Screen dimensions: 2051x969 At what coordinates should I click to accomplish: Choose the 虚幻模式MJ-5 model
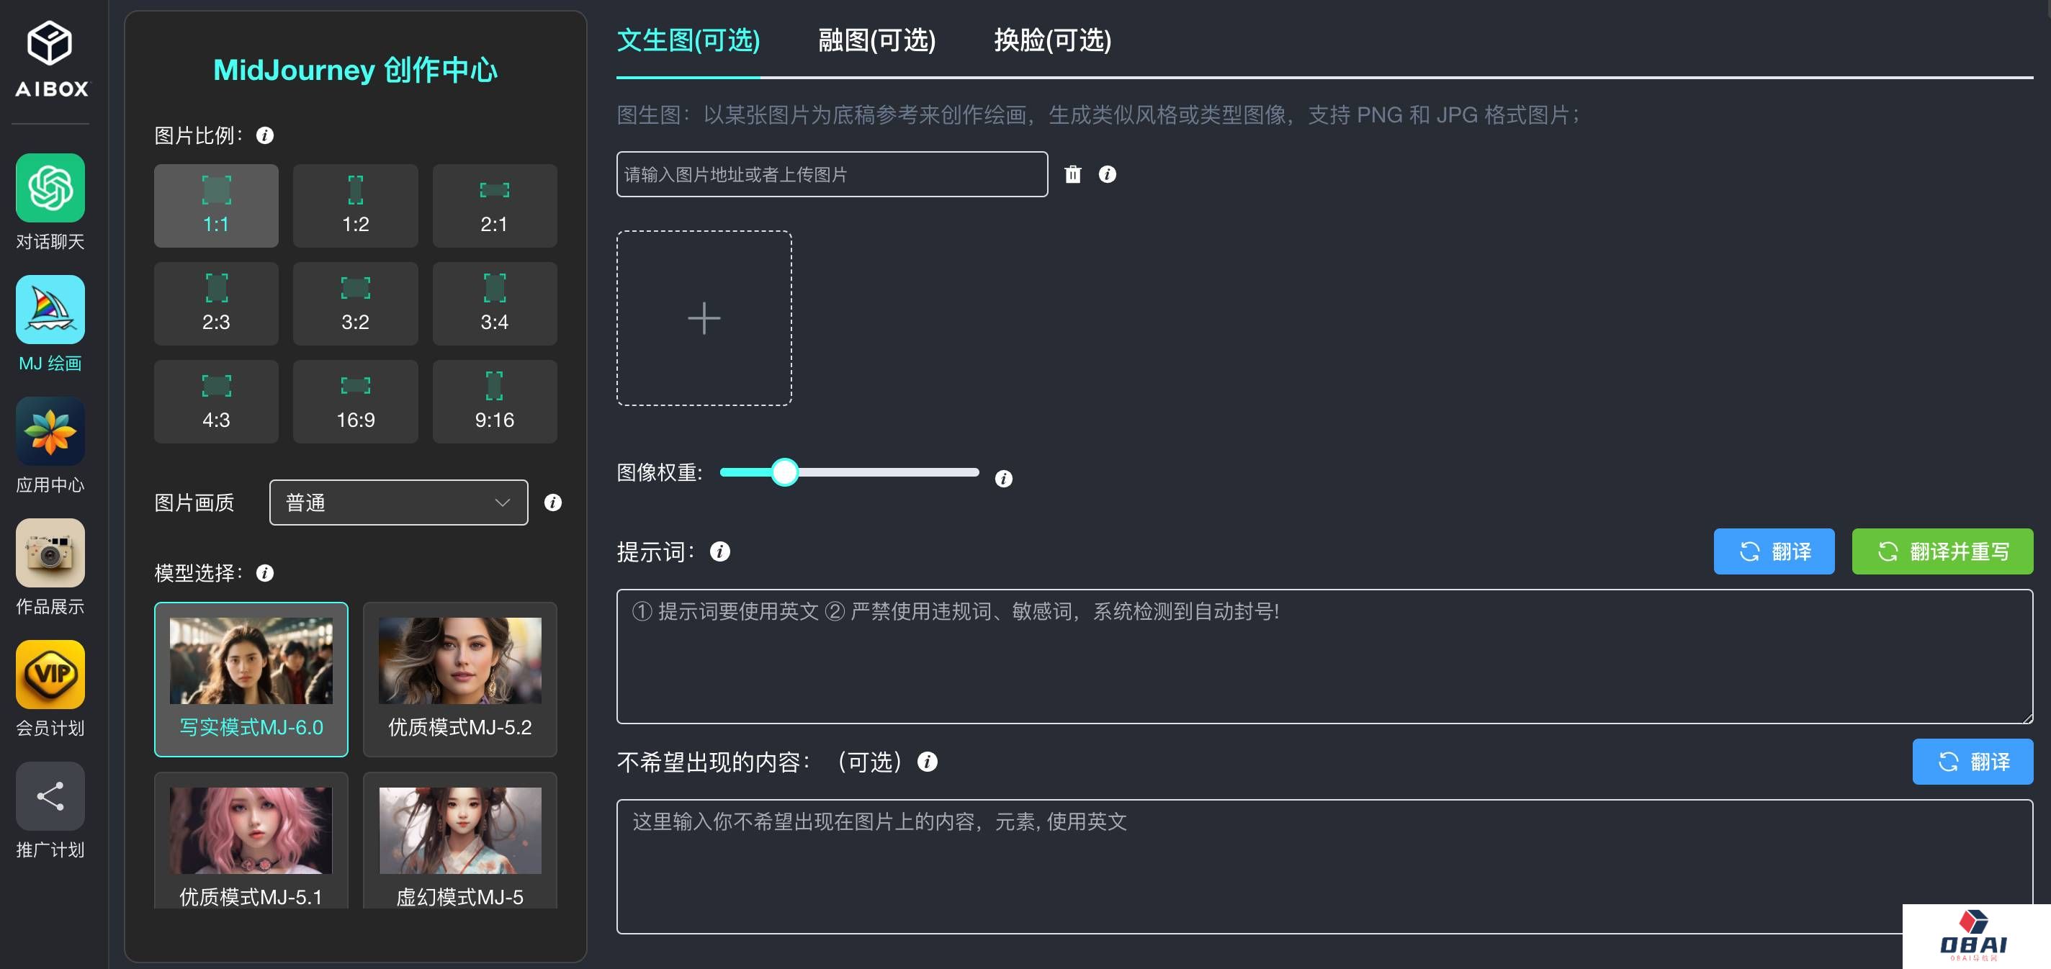(x=460, y=841)
